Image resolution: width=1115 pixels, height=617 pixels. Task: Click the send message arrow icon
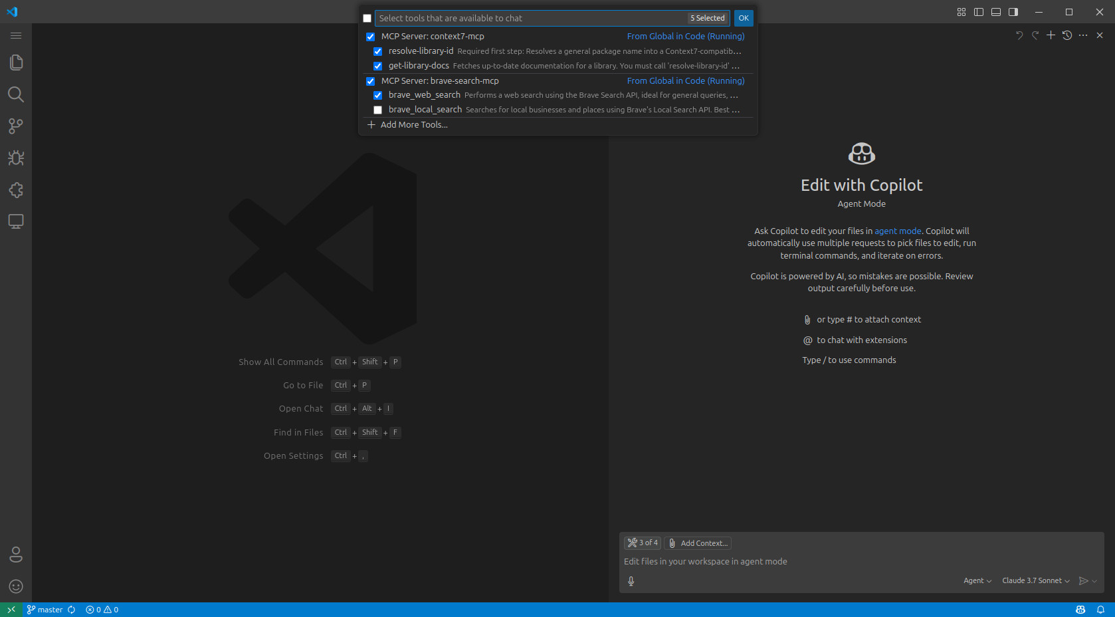[1083, 581]
